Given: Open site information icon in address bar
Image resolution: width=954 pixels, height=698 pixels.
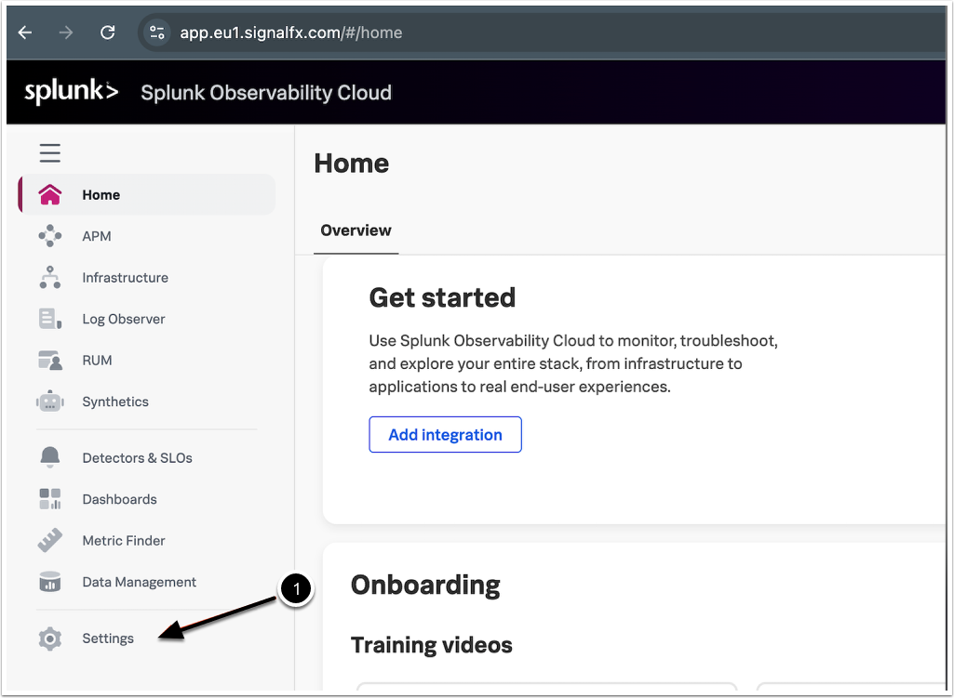Looking at the screenshot, I should point(157,33).
